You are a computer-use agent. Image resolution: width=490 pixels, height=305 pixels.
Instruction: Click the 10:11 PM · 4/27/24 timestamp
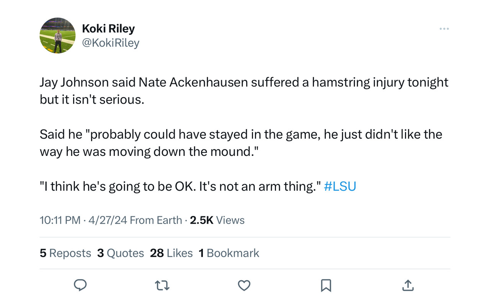(83, 220)
